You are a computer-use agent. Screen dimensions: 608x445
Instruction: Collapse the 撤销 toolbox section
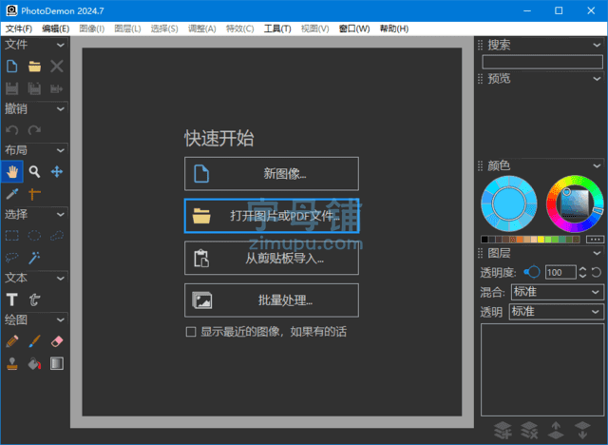coord(61,109)
